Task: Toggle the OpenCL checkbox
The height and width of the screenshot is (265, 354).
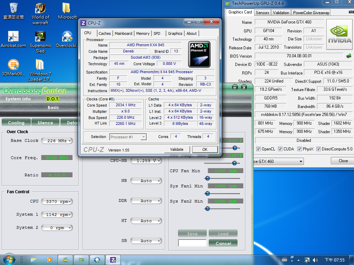Action: pyautogui.click(x=258, y=149)
